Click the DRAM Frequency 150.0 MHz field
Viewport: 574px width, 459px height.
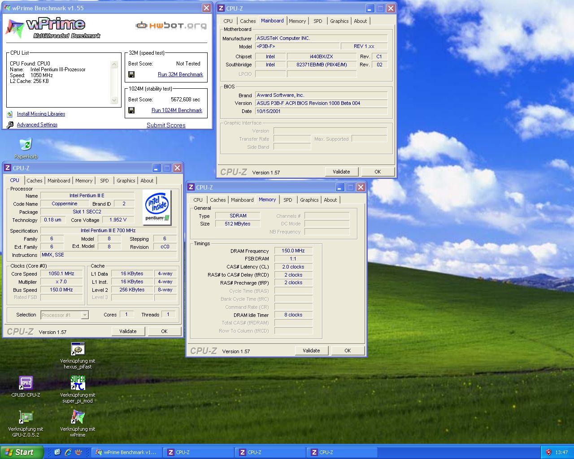[293, 251]
